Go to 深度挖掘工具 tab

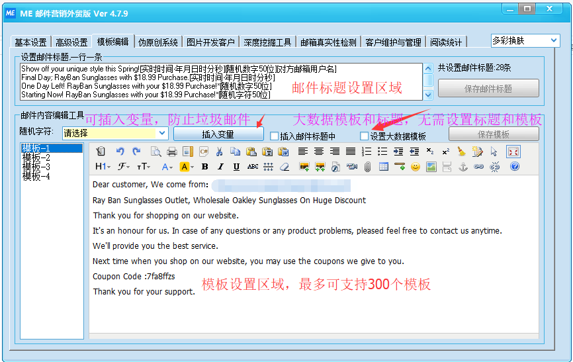click(x=267, y=42)
